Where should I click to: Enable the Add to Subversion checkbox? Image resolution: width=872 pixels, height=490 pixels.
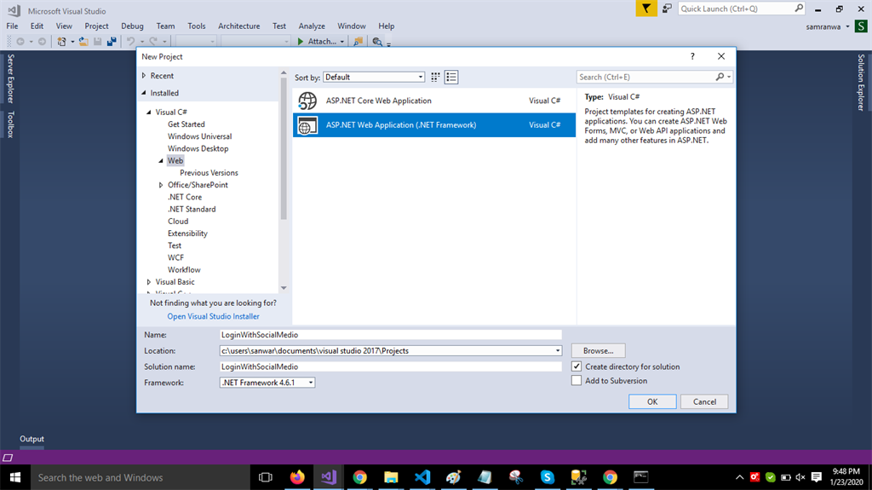[577, 381]
